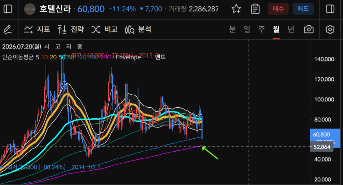Viewport: 343px width, 185px height.
Task: Toggle the 240-period moving average
Action: click(x=106, y=57)
